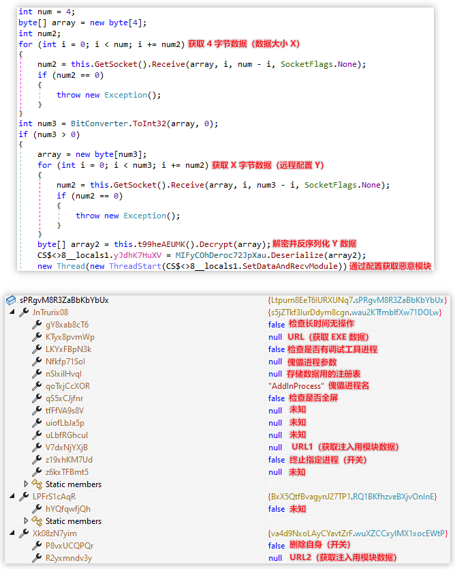Screen dimensions: 455x569
Task: Click the t99heAEUMK method call
Action: (161, 244)
